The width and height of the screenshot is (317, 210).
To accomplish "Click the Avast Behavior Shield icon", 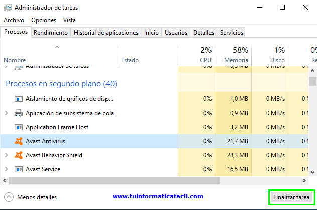I will [19, 155].
